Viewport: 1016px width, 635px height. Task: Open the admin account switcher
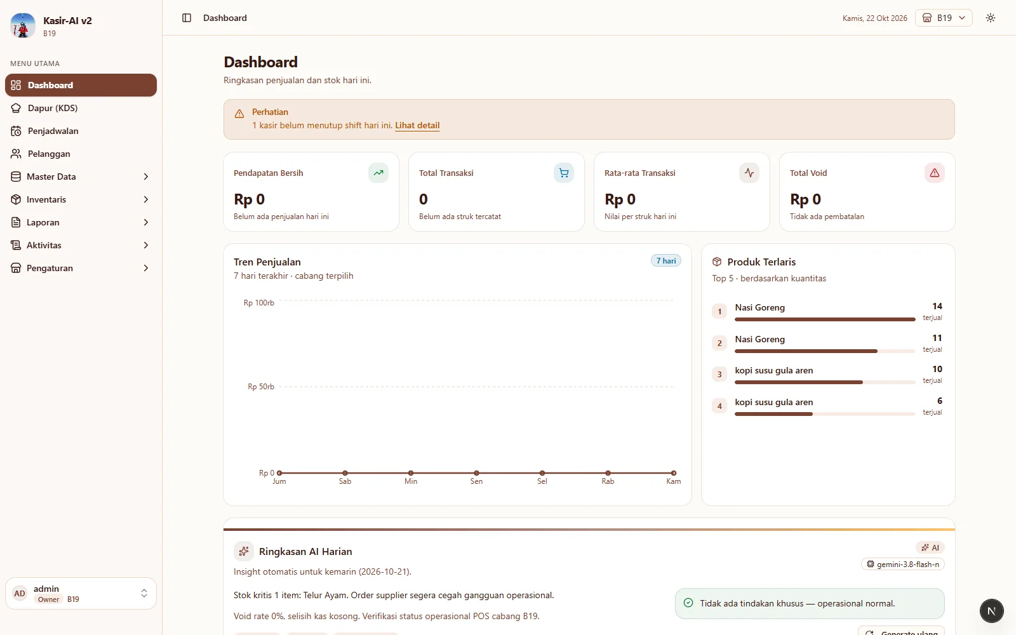(x=81, y=593)
